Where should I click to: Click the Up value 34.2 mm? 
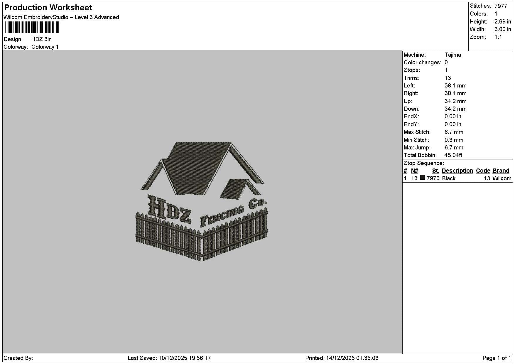point(455,101)
